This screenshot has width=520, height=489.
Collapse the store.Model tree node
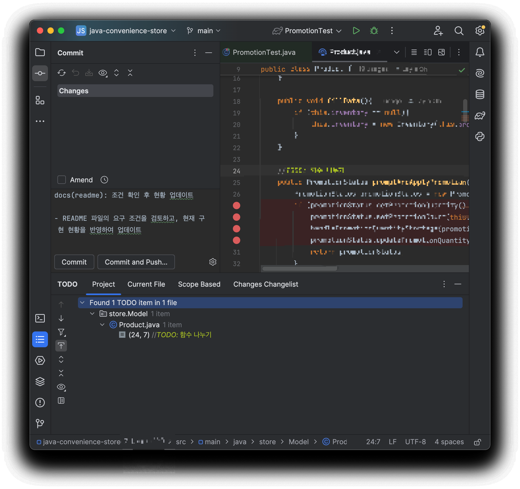[x=92, y=314]
